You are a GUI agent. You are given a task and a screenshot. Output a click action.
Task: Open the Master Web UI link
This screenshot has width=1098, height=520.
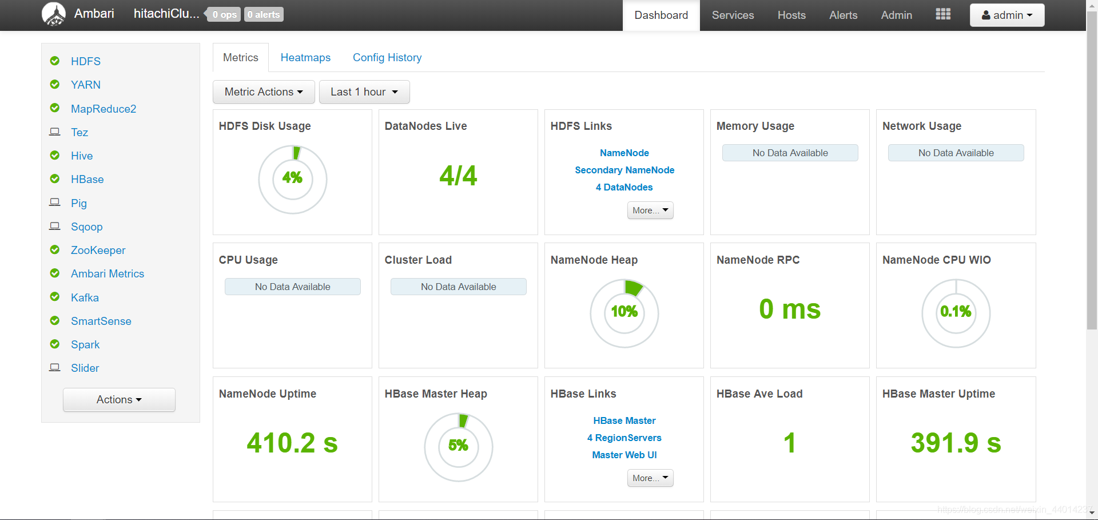pyautogui.click(x=624, y=455)
